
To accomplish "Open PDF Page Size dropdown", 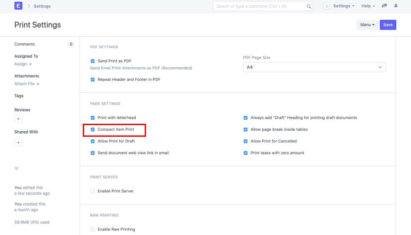I will point(314,67).
